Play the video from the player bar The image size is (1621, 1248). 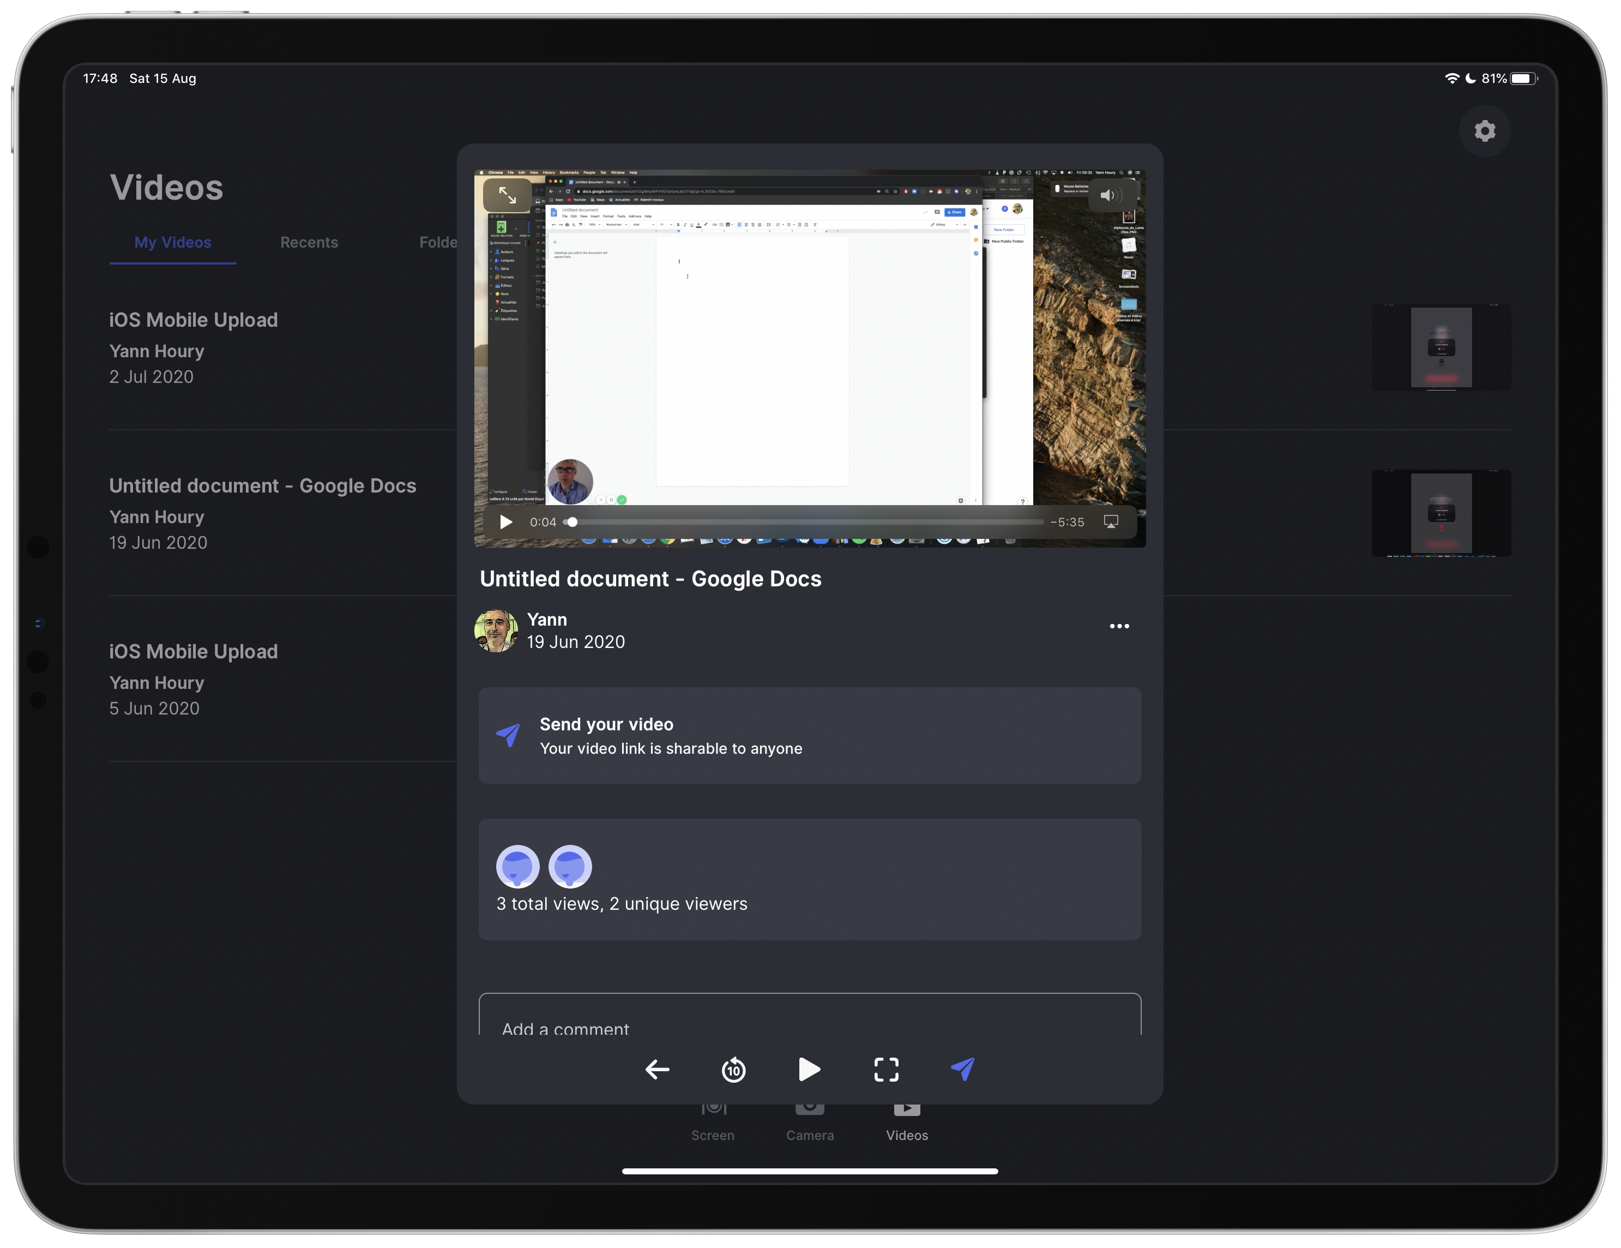(505, 522)
